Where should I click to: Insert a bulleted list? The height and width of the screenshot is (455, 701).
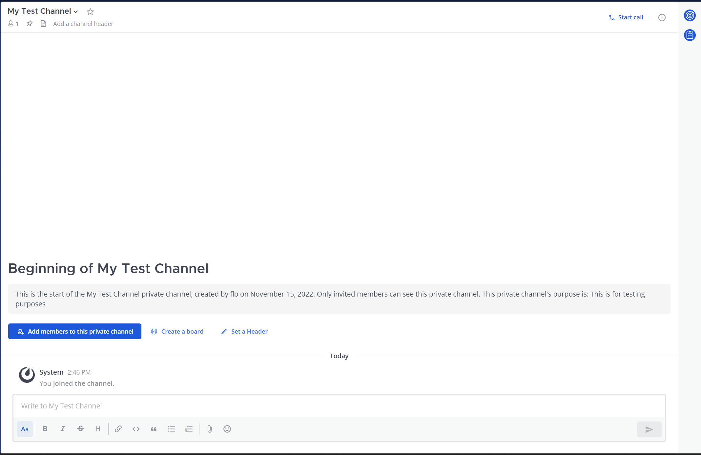[x=171, y=429]
